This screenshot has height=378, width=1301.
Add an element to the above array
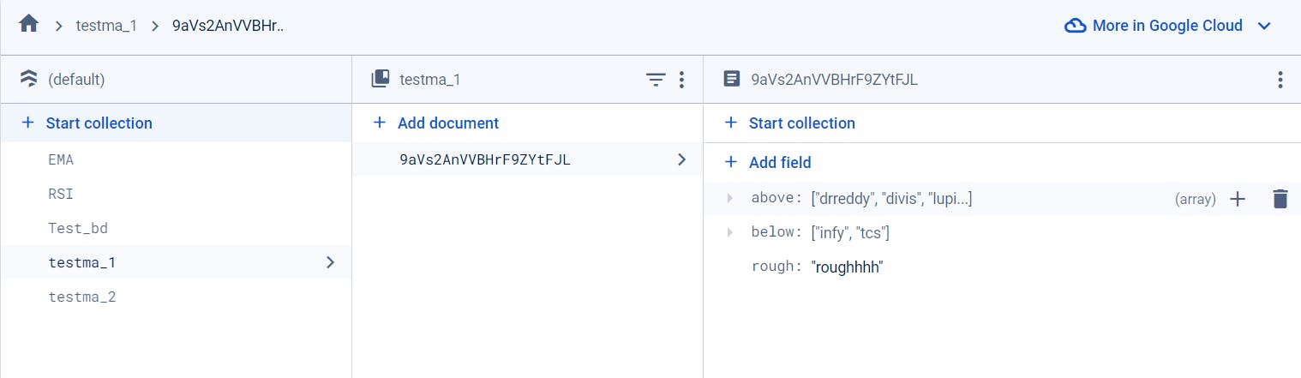1237,199
